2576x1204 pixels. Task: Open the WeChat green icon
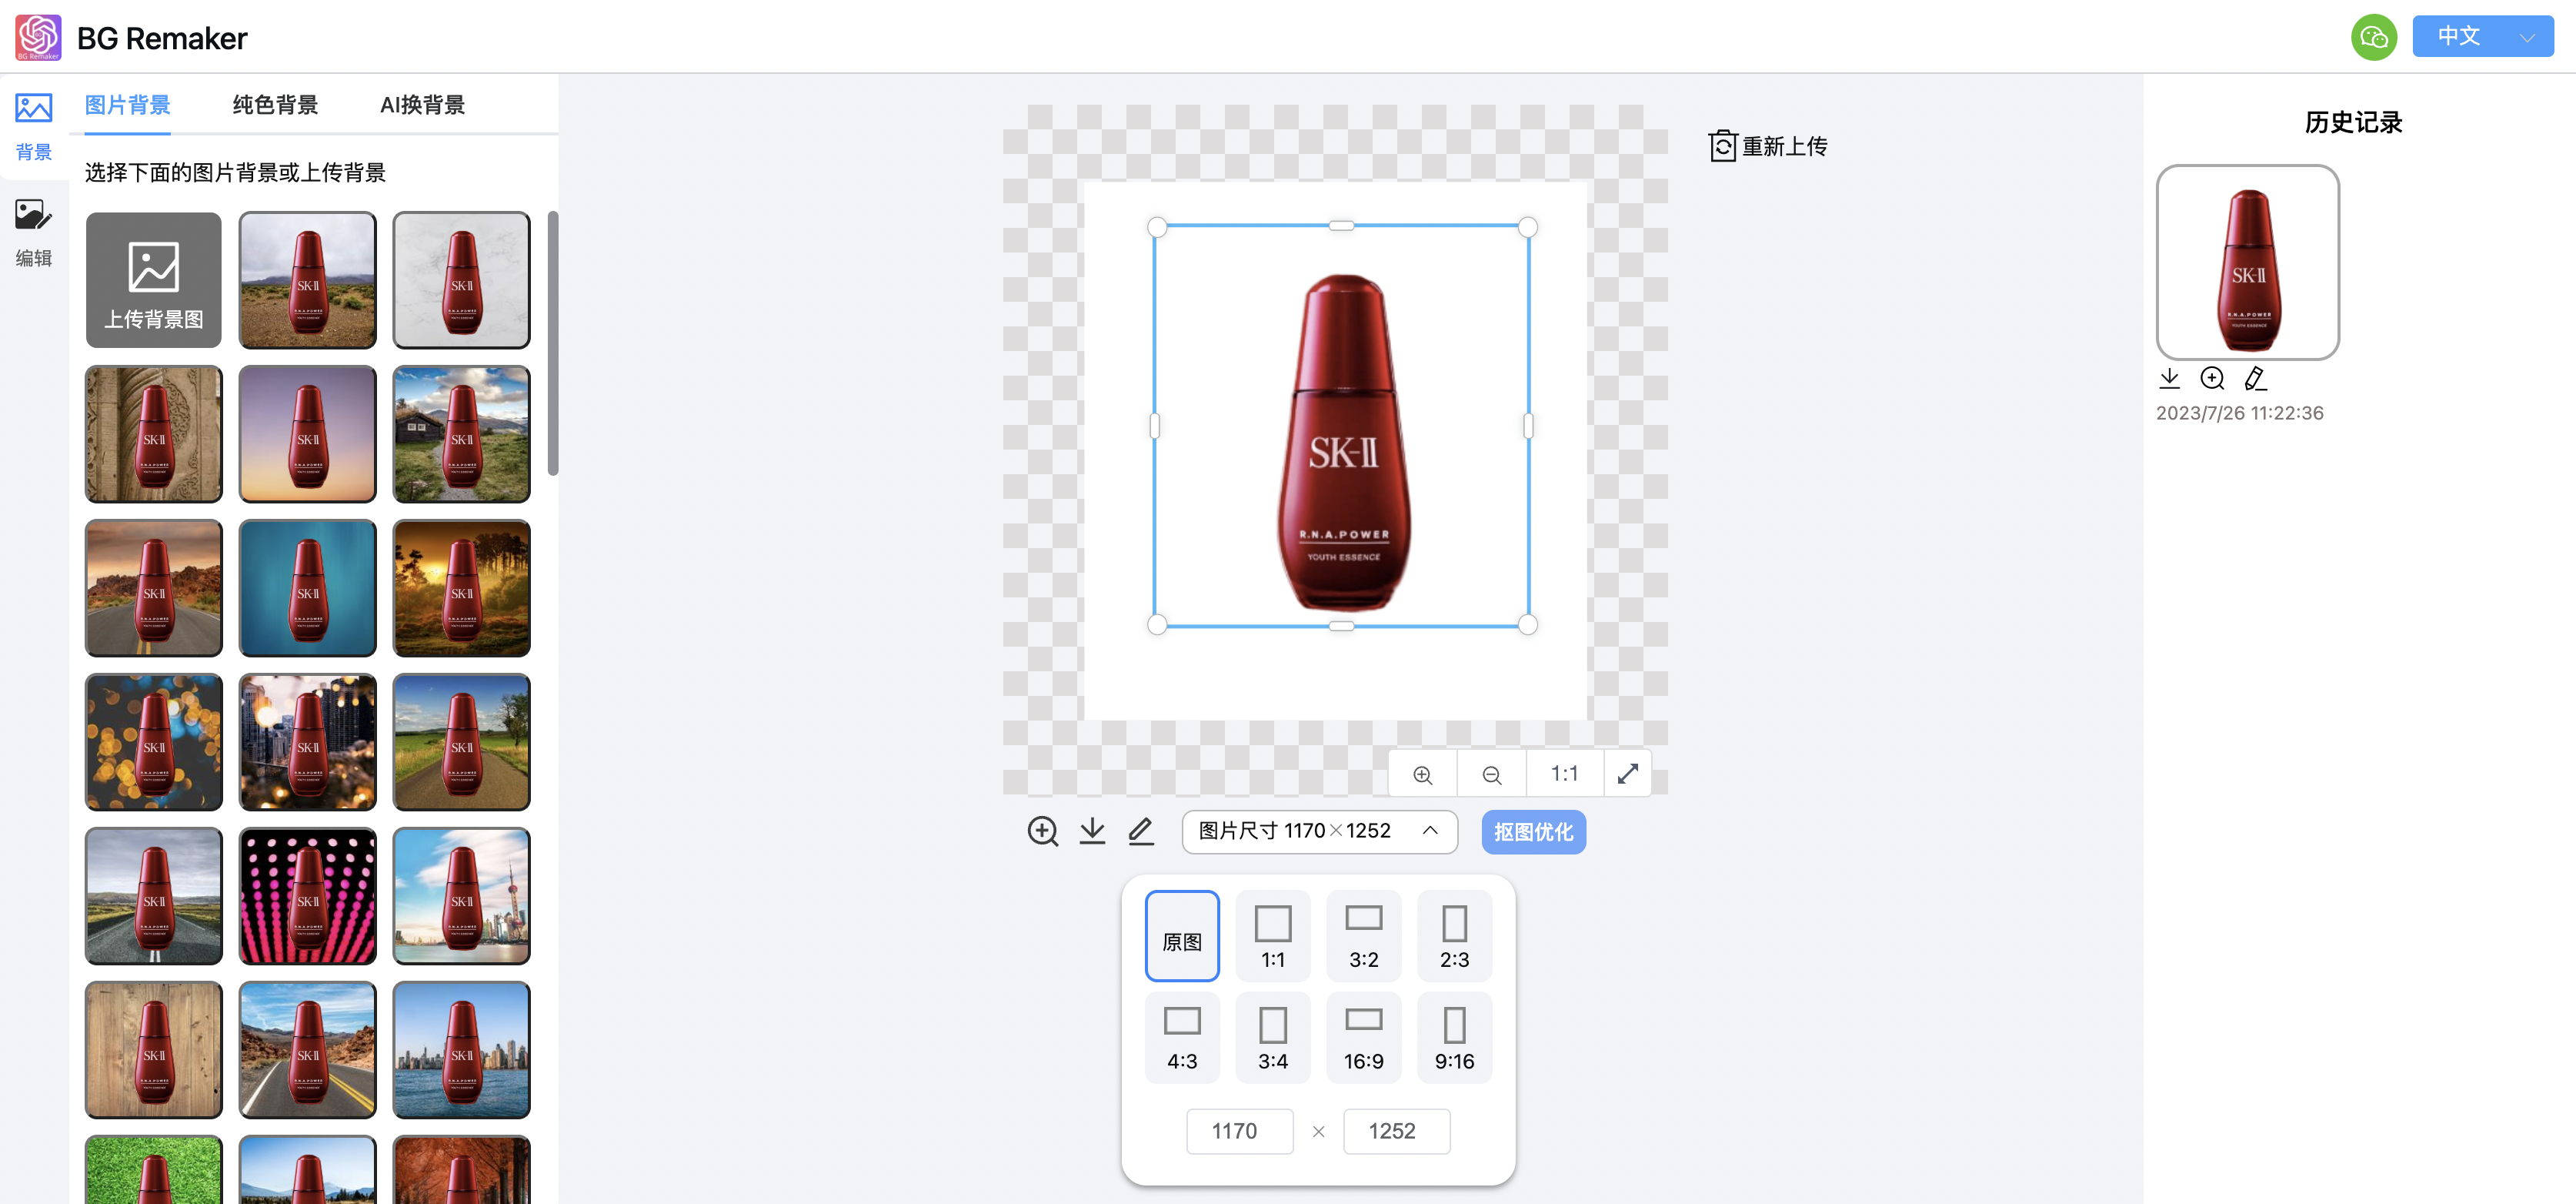pos(2373,37)
